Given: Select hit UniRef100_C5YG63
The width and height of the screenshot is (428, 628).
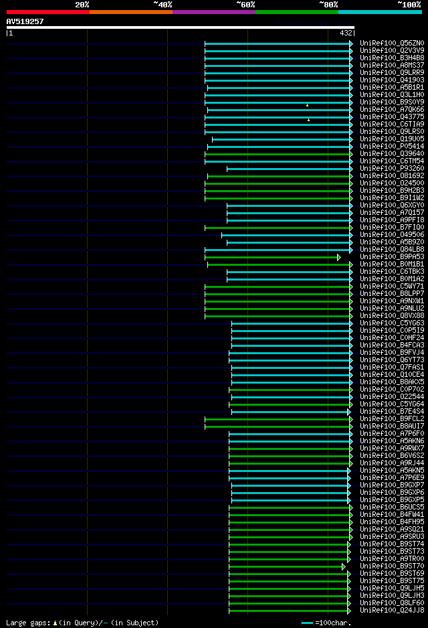Looking at the screenshot, I should point(392,323).
